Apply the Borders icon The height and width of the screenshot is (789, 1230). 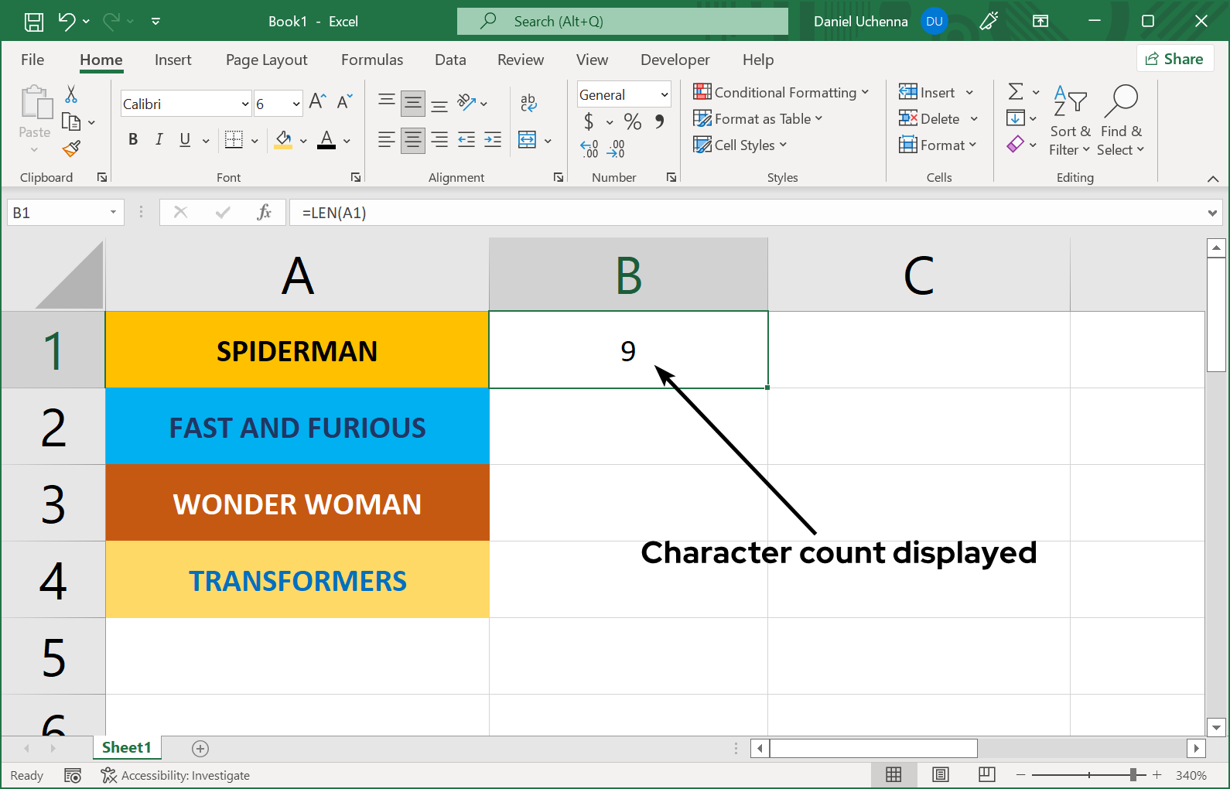(234, 139)
